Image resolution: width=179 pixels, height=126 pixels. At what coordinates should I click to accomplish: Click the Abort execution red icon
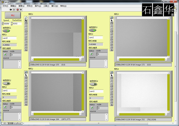[17, 10]
